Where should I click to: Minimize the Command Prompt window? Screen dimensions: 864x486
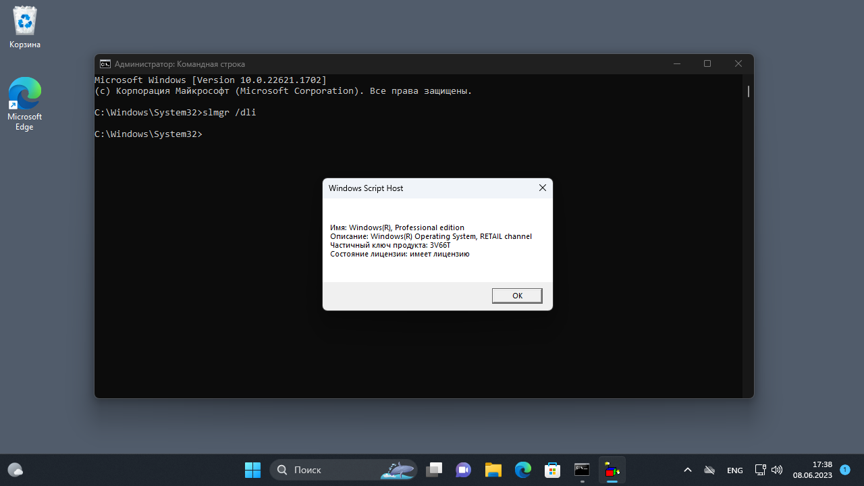(677, 64)
